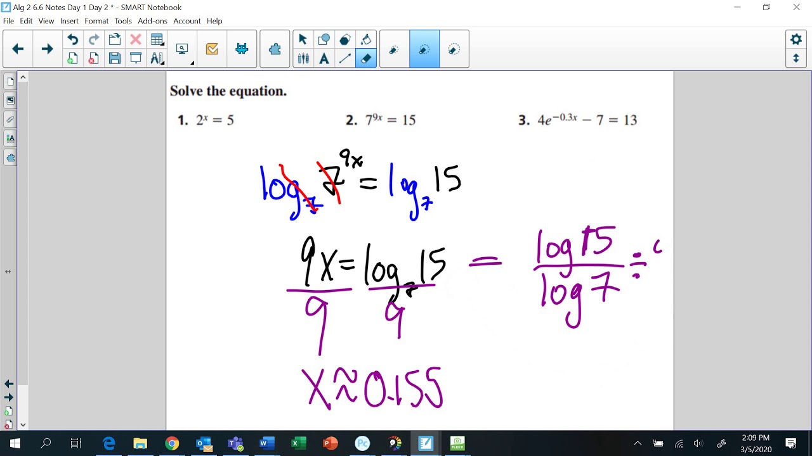812x456 pixels.
Task: Open toolbar settings gear icon
Action: coord(796,39)
